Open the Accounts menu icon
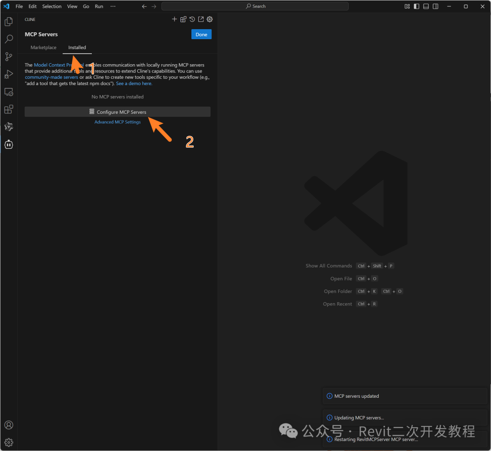The image size is (491, 451). pos(9,425)
